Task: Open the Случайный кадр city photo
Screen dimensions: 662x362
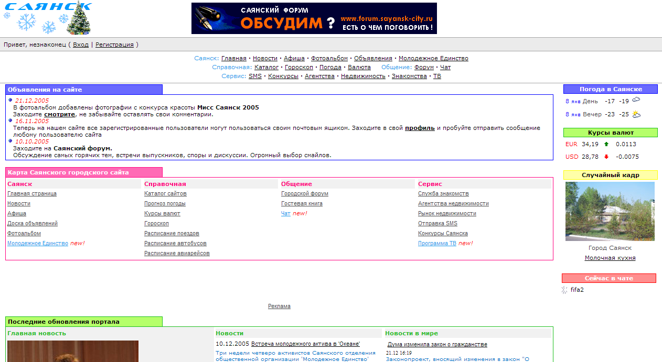Action: 610,211
